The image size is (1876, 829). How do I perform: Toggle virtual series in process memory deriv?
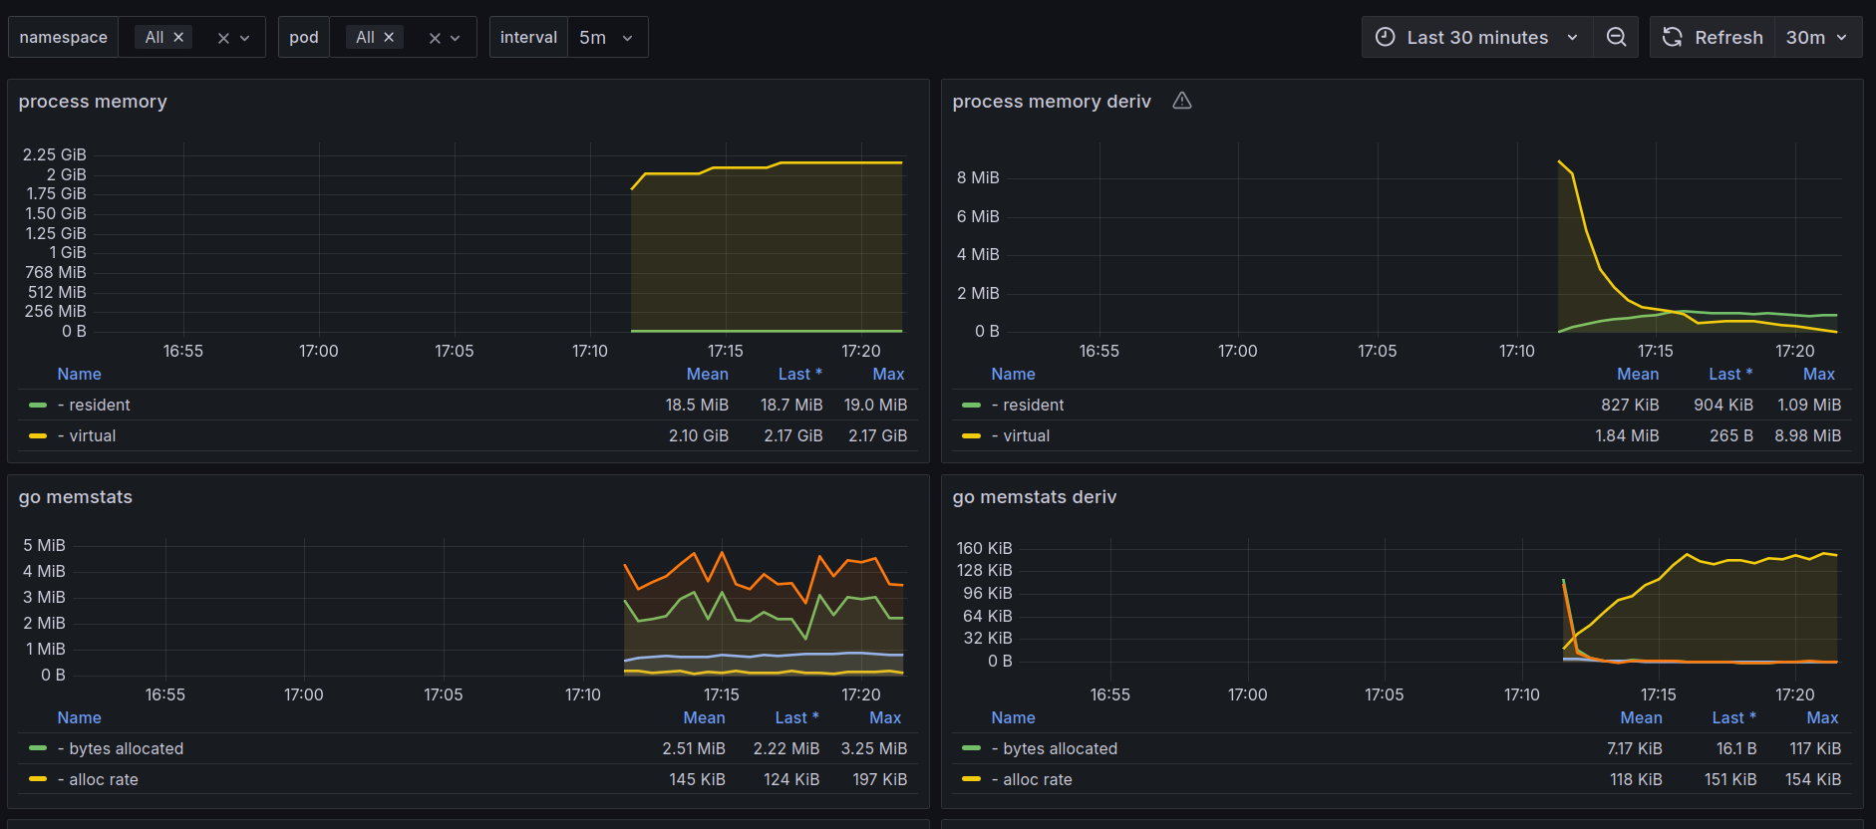[1021, 435]
